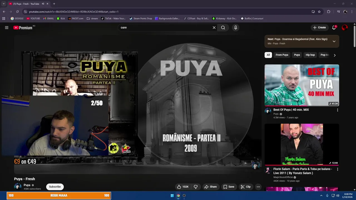Open the Kick bookmark
Viewport: 356px width, 200px height.
click(x=61, y=19)
